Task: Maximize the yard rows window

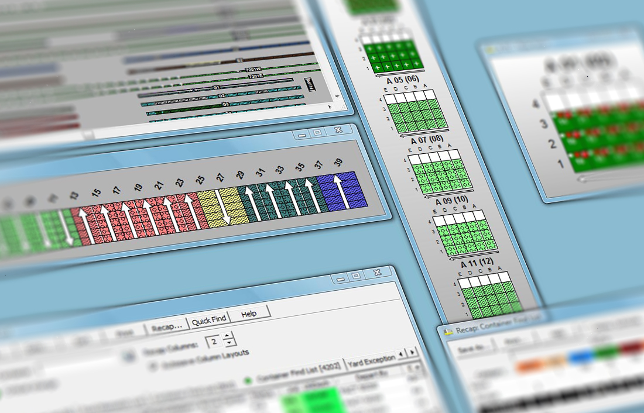Action: click(317, 133)
